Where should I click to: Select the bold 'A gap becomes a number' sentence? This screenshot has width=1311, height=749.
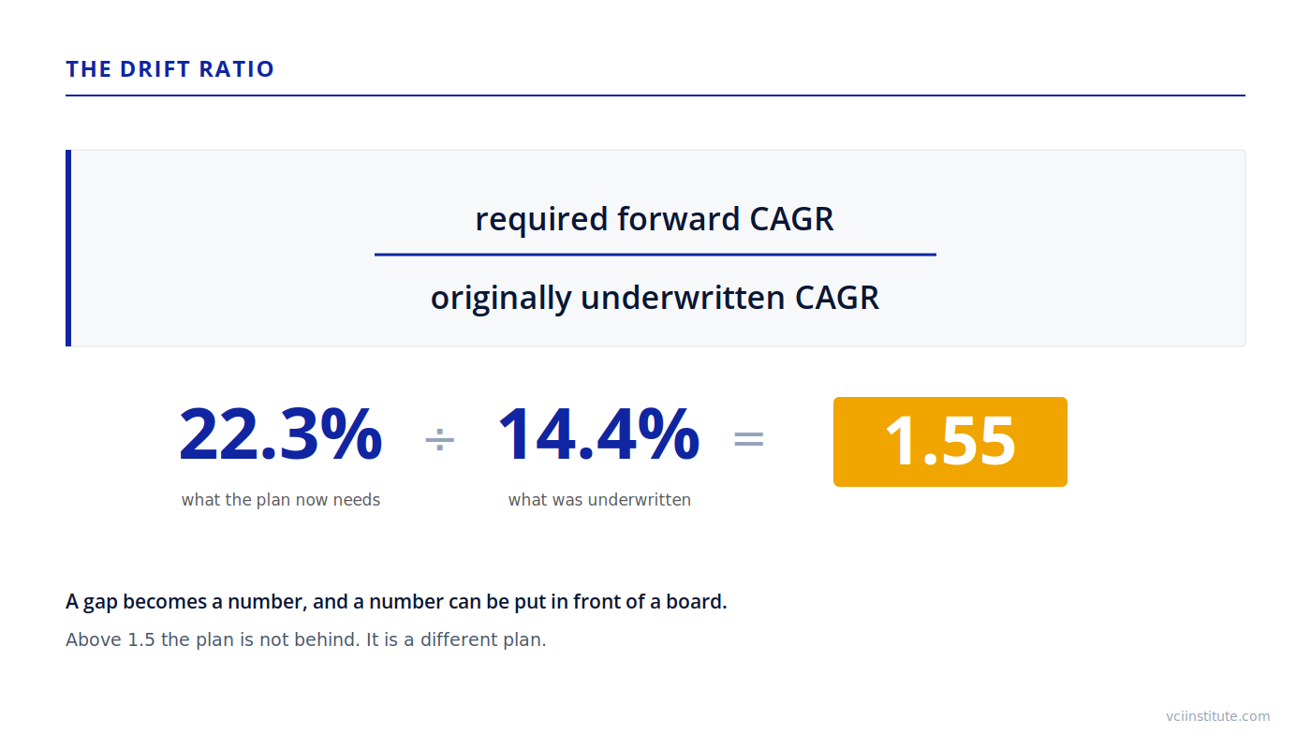pyautogui.click(x=396, y=602)
